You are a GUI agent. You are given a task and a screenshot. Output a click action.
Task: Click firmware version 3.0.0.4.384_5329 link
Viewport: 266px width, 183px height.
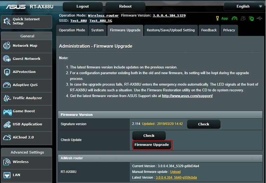(x=169, y=16)
